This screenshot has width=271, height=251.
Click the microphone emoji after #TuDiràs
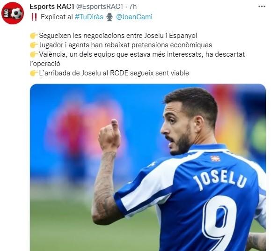point(110,17)
